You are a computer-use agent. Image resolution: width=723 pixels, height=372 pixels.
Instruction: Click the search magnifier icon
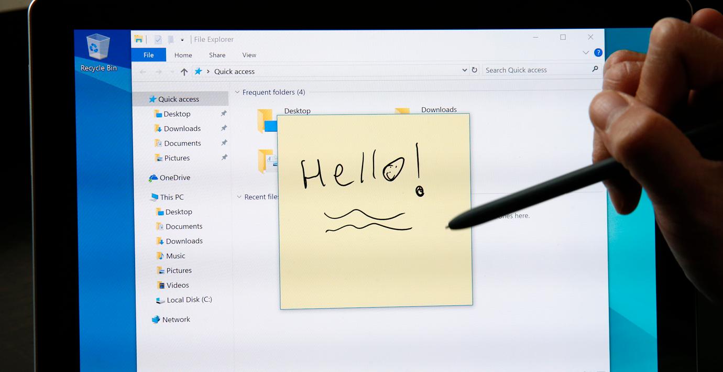point(595,69)
